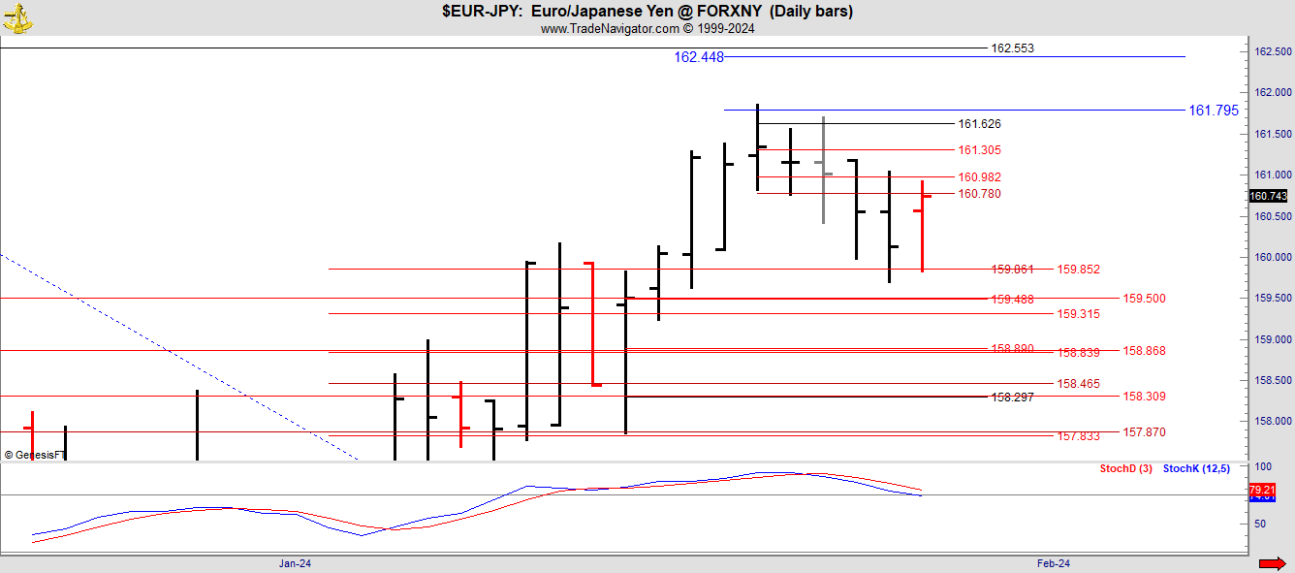Select the 160.982 resistance label
Screen dimensions: 1295x573
point(979,177)
